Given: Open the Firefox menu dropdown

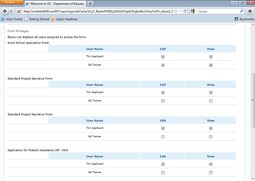Looking at the screenshot, I should [12, 2].
